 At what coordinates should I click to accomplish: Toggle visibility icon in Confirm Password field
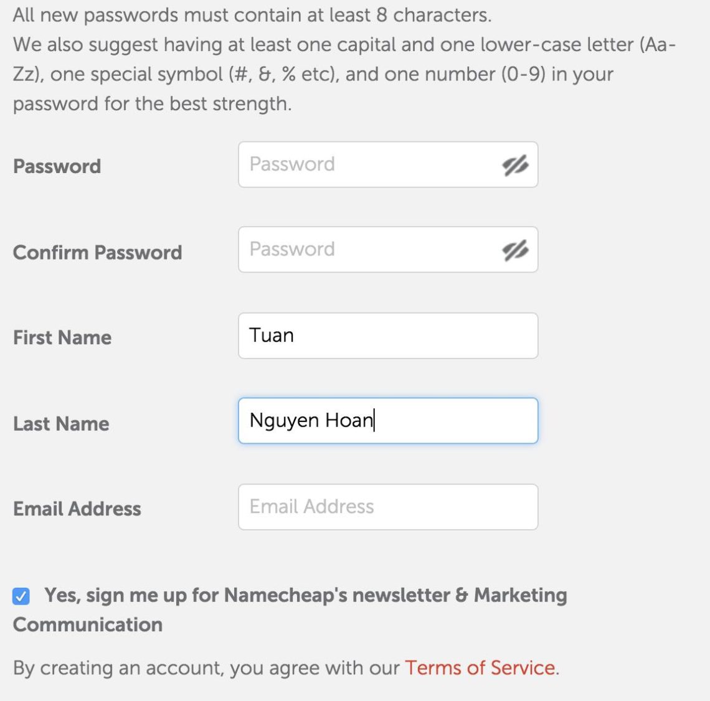515,250
